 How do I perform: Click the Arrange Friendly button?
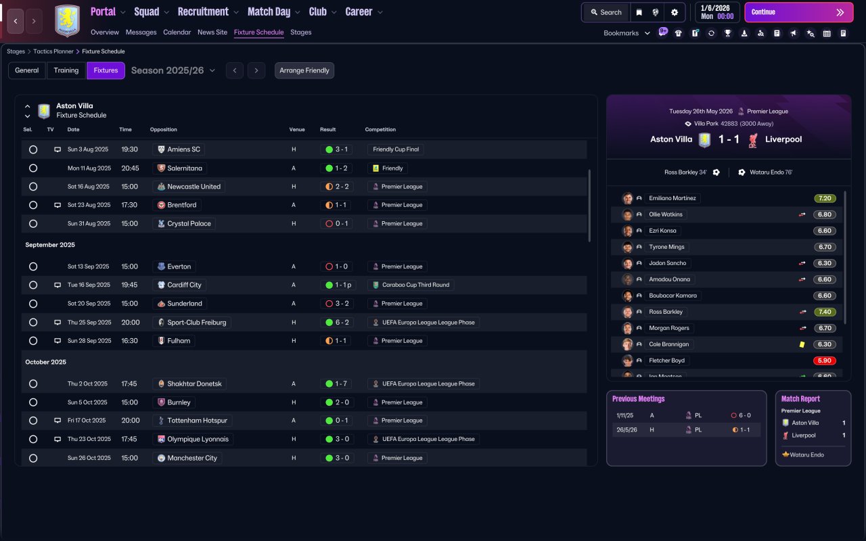pos(304,70)
